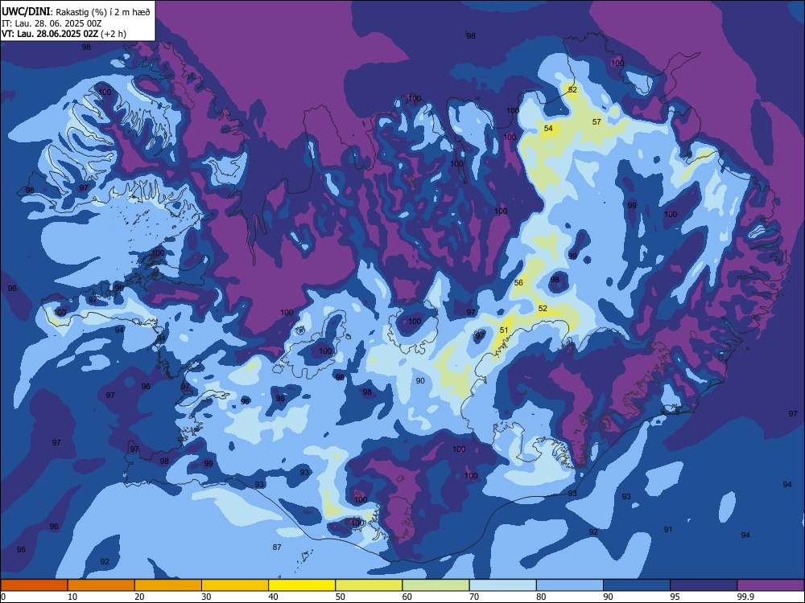Click the legend scale label 95
The image size is (805, 603).
click(675, 597)
